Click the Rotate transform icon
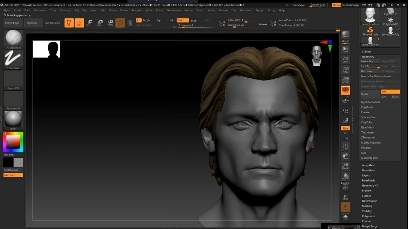This screenshot has width=408, height=229. pos(110,23)
